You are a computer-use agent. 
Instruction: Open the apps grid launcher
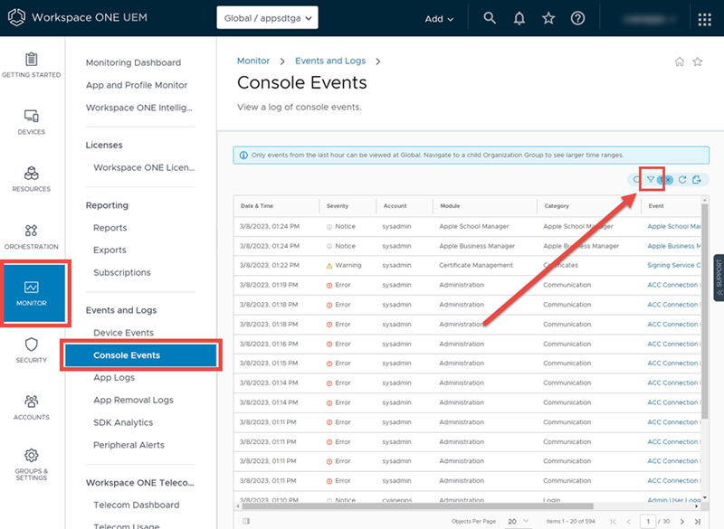coord(705,19)
